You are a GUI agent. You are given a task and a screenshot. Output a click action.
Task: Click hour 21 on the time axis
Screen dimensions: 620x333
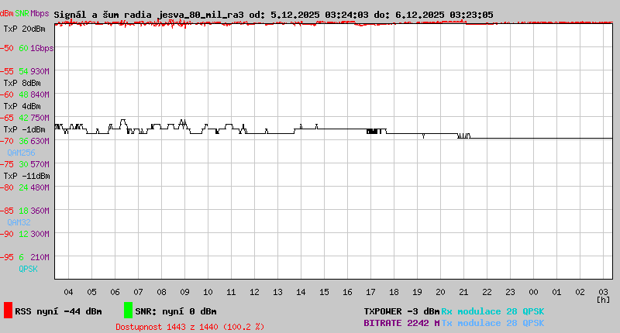(x=463, y=292)
